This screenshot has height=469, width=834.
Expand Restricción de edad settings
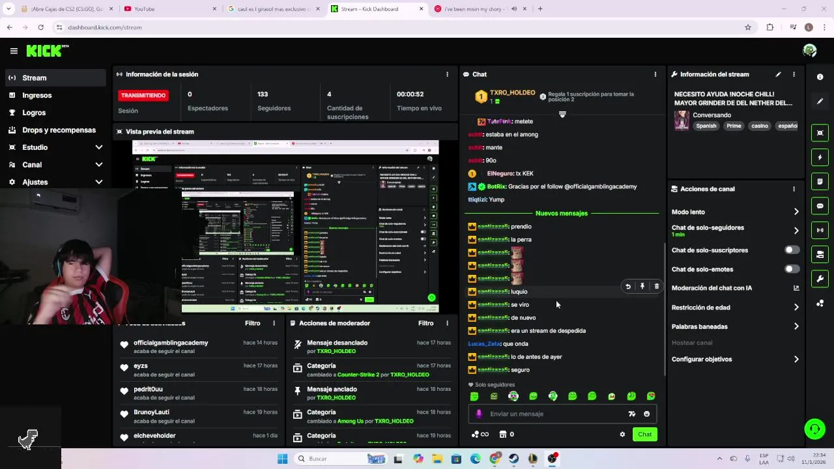pos(796,307)
